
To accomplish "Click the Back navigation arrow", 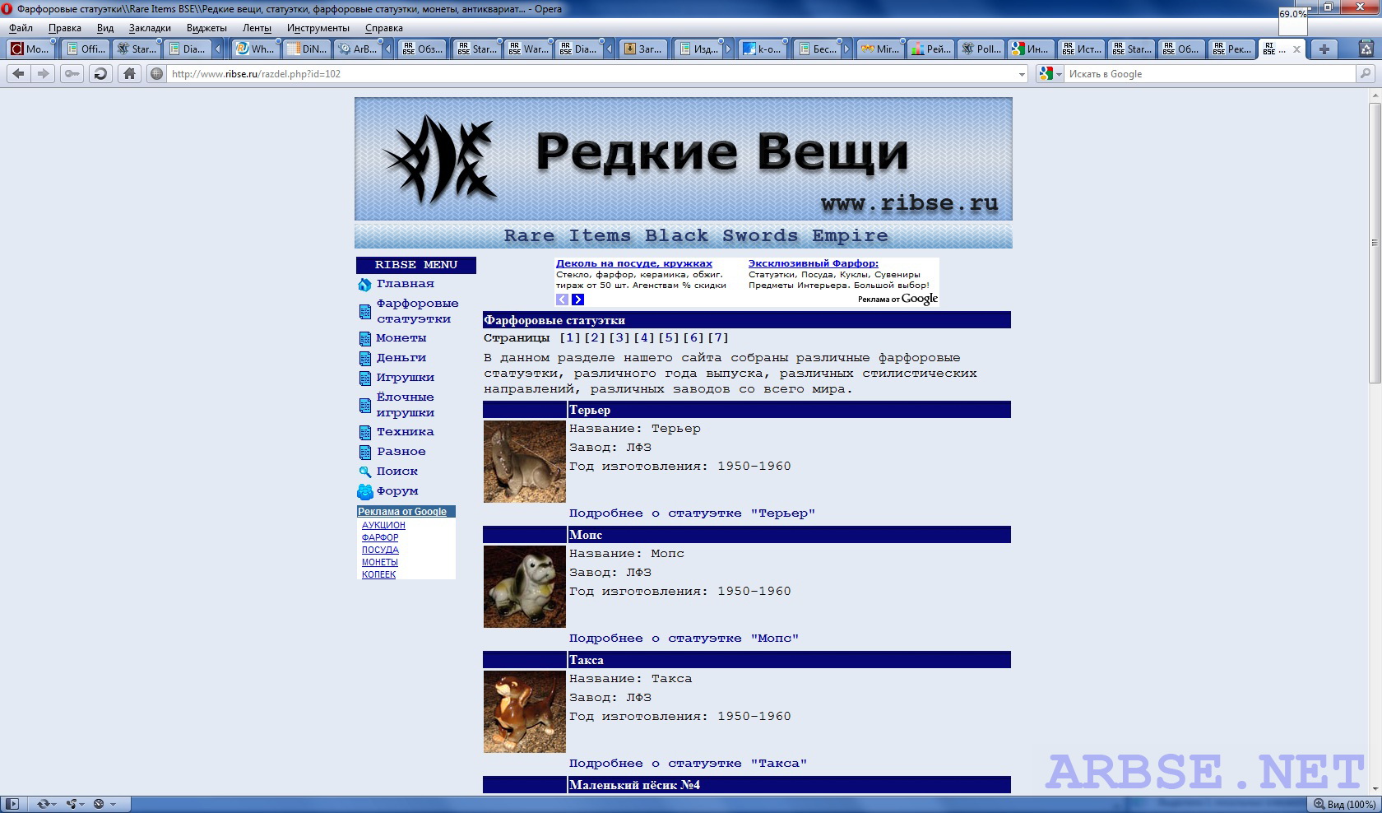I will coord(18,73).
